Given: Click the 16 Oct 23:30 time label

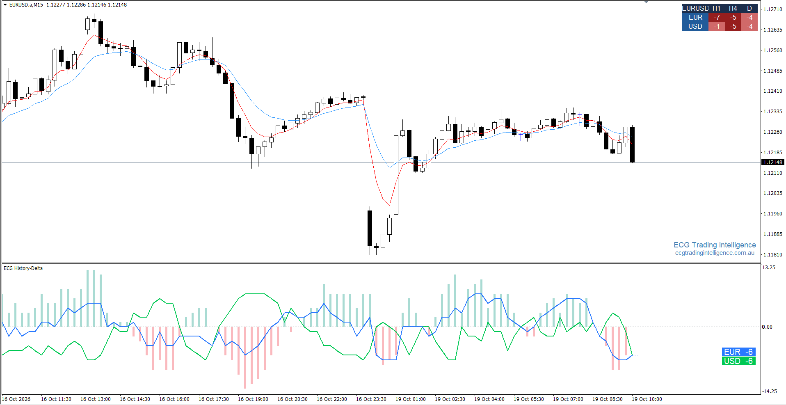Looking at the screenshot, I should tap(371, 399).
